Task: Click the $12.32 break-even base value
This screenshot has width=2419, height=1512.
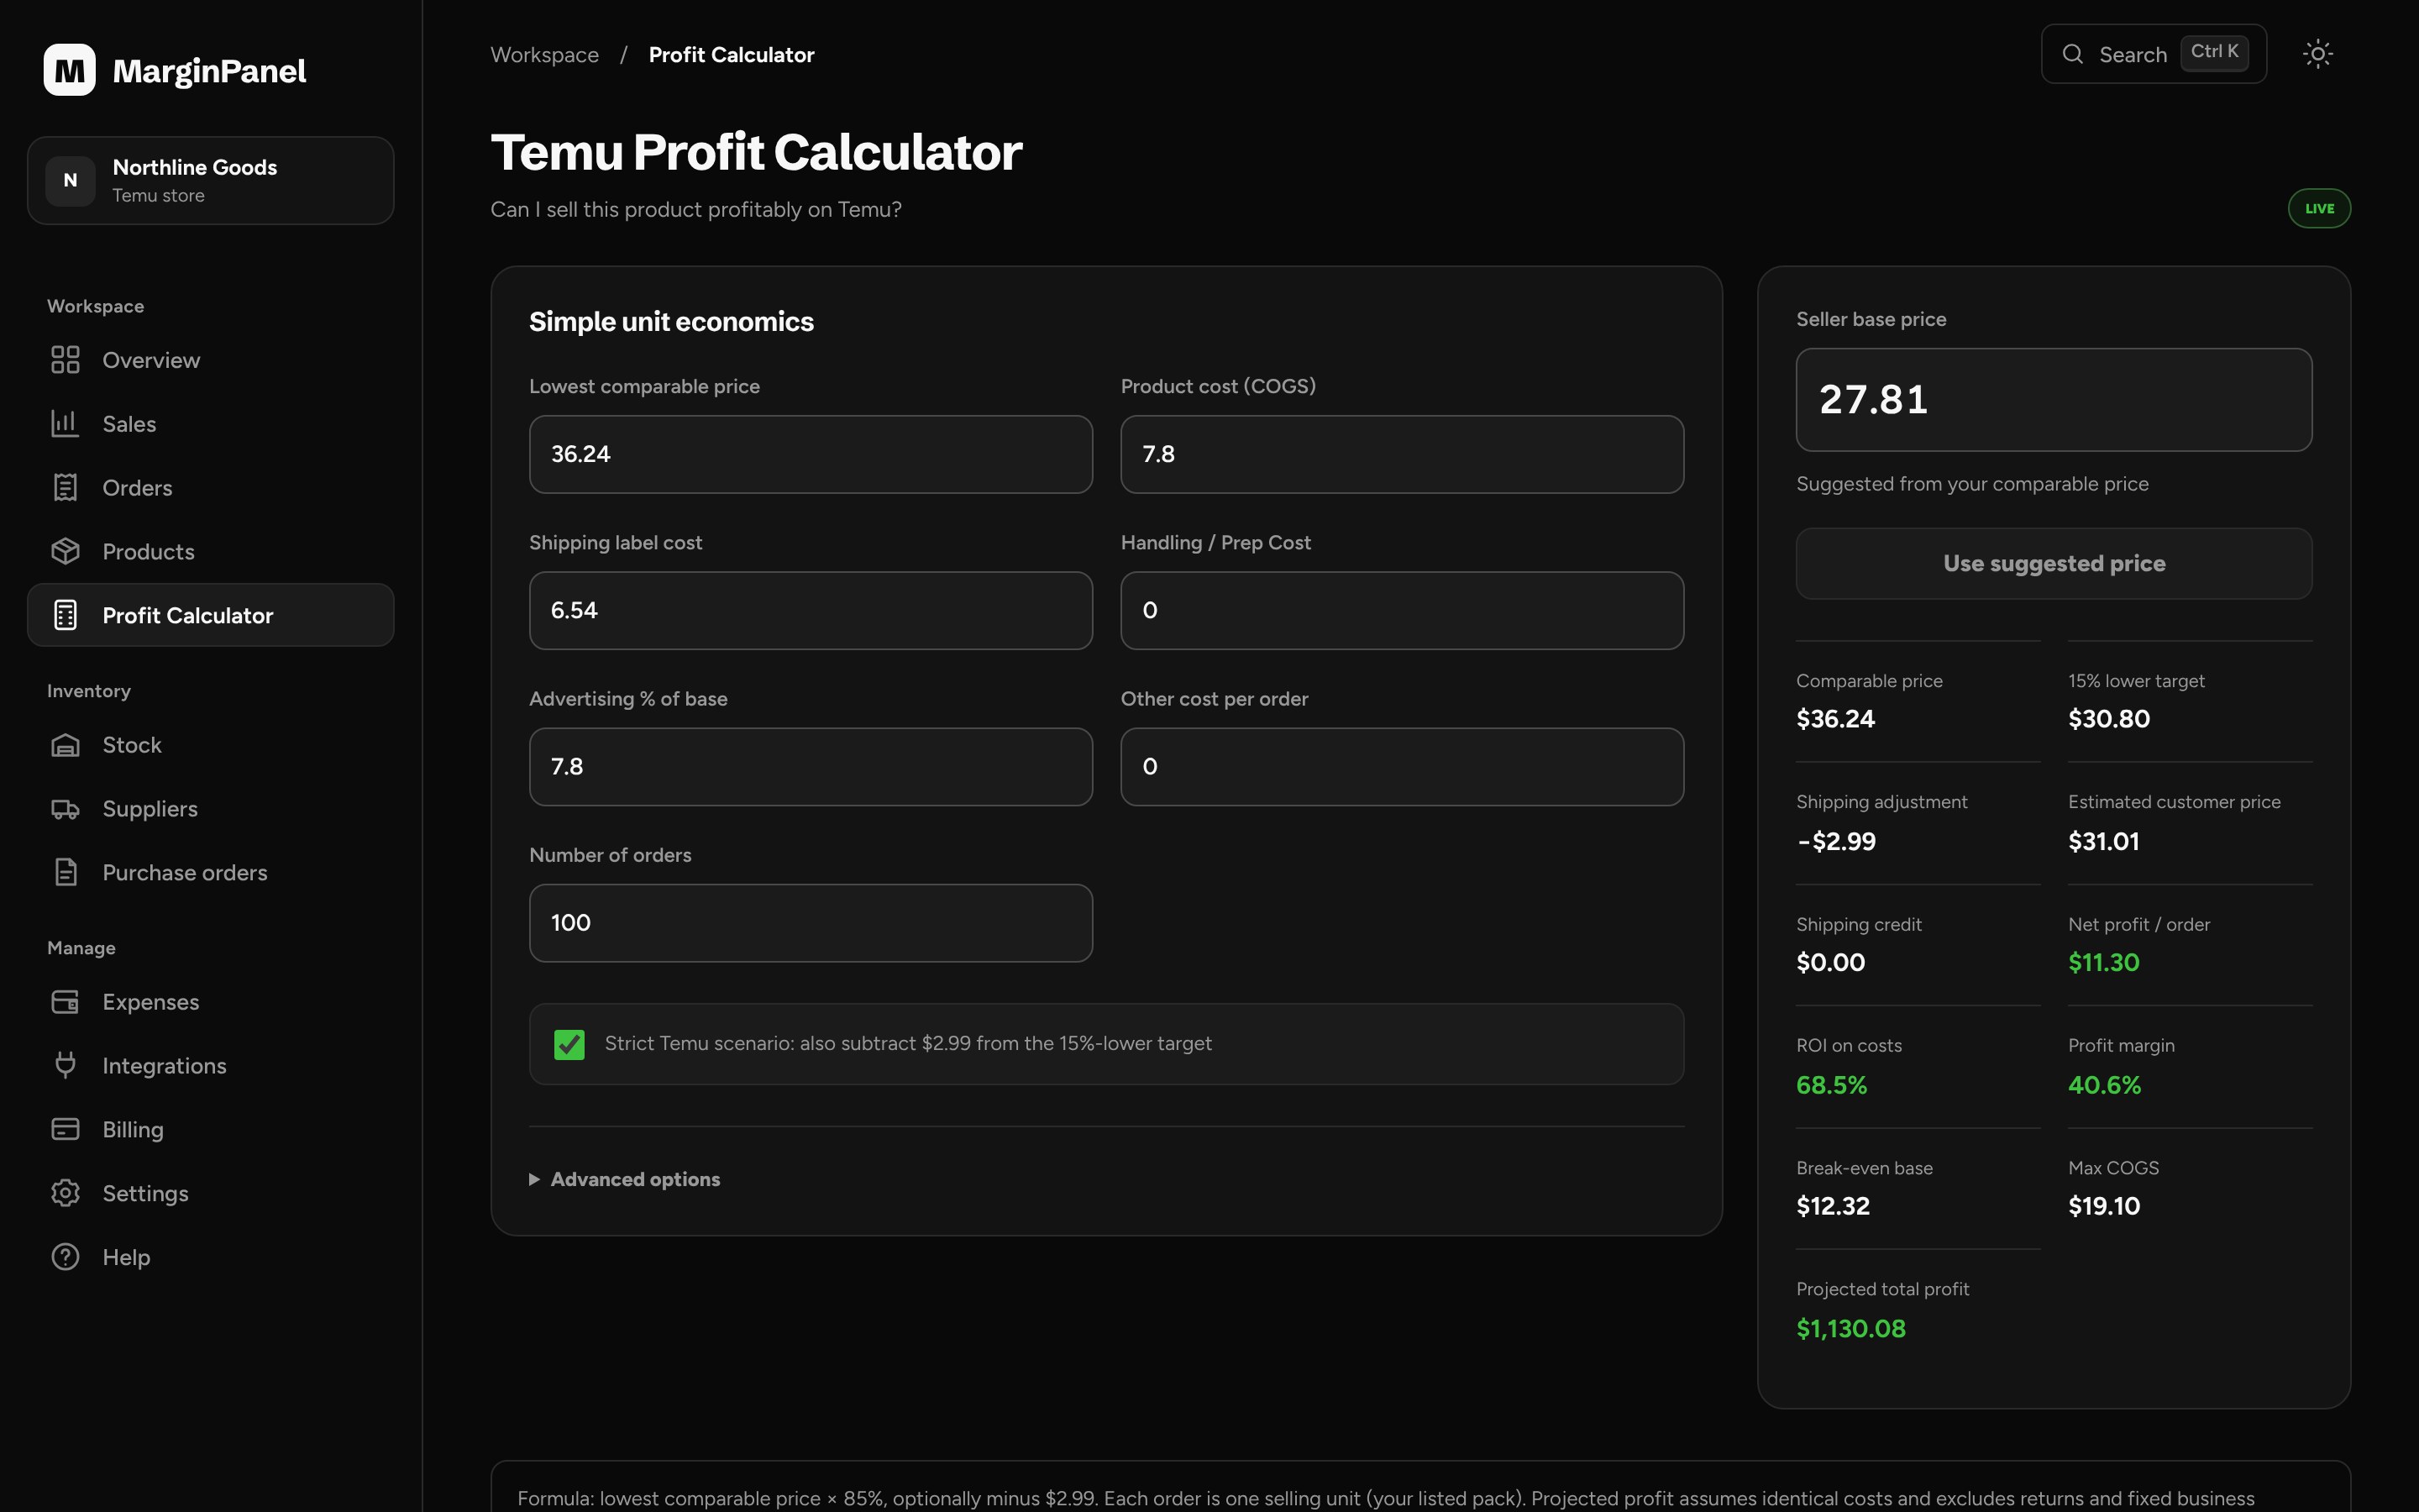Action: click(x=1832, y=1206)
